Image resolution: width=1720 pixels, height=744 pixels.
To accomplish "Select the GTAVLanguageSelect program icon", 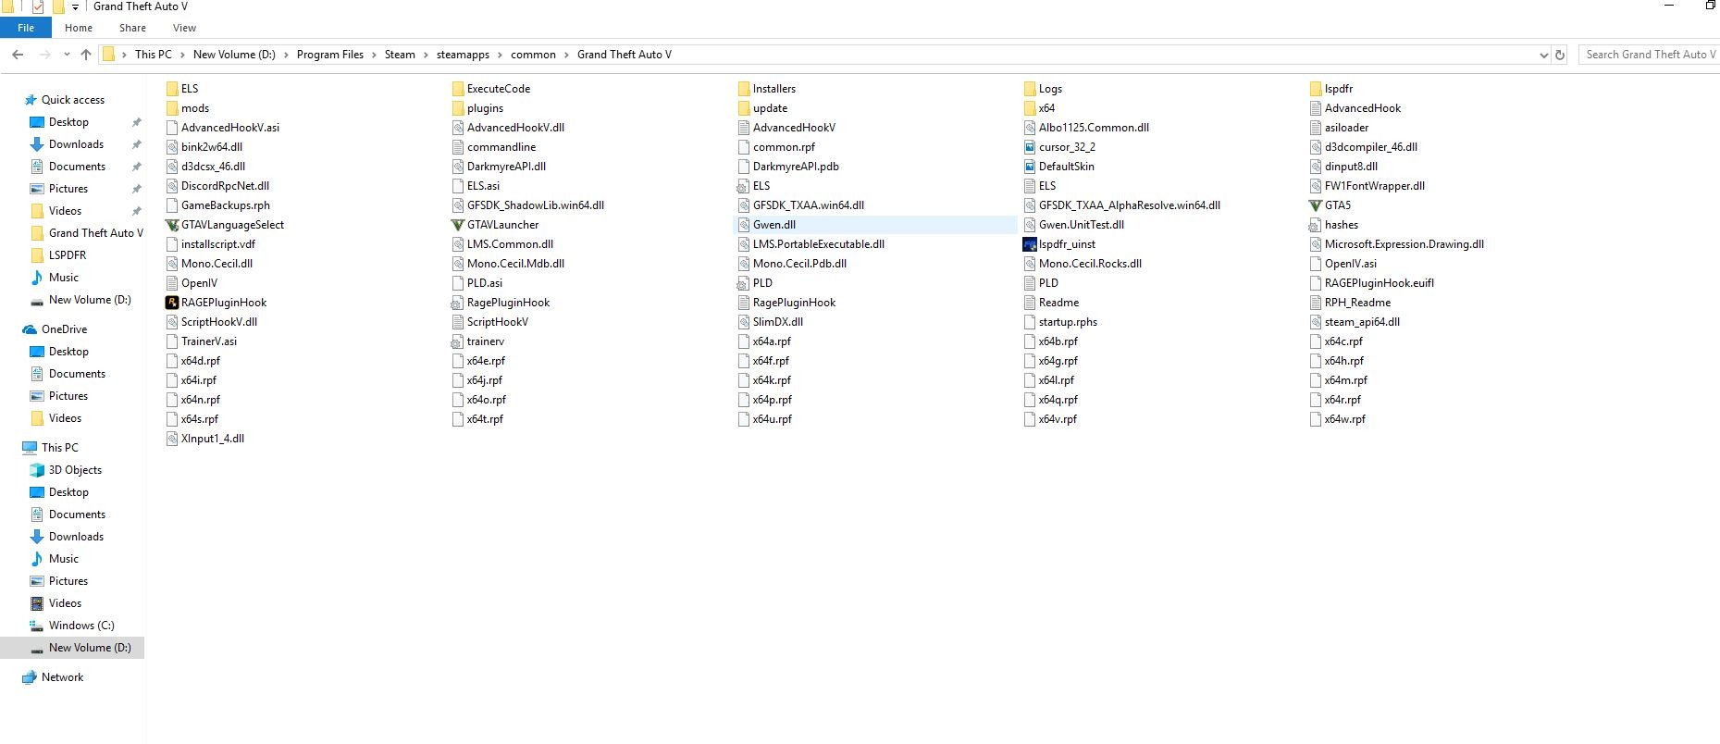I will [x=171, y=225].
